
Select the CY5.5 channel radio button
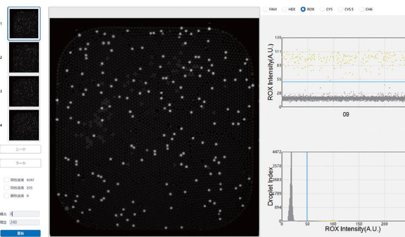[x=340, y=9]
